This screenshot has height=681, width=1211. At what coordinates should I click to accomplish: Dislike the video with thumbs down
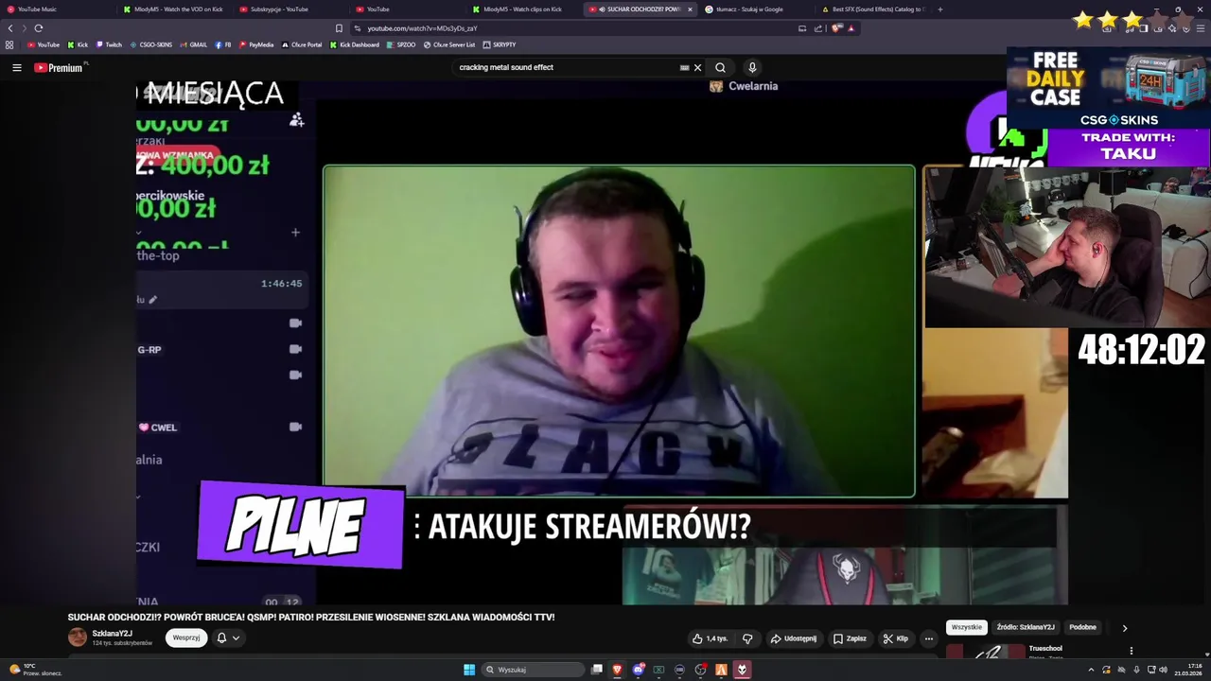(x=747, y=638)
